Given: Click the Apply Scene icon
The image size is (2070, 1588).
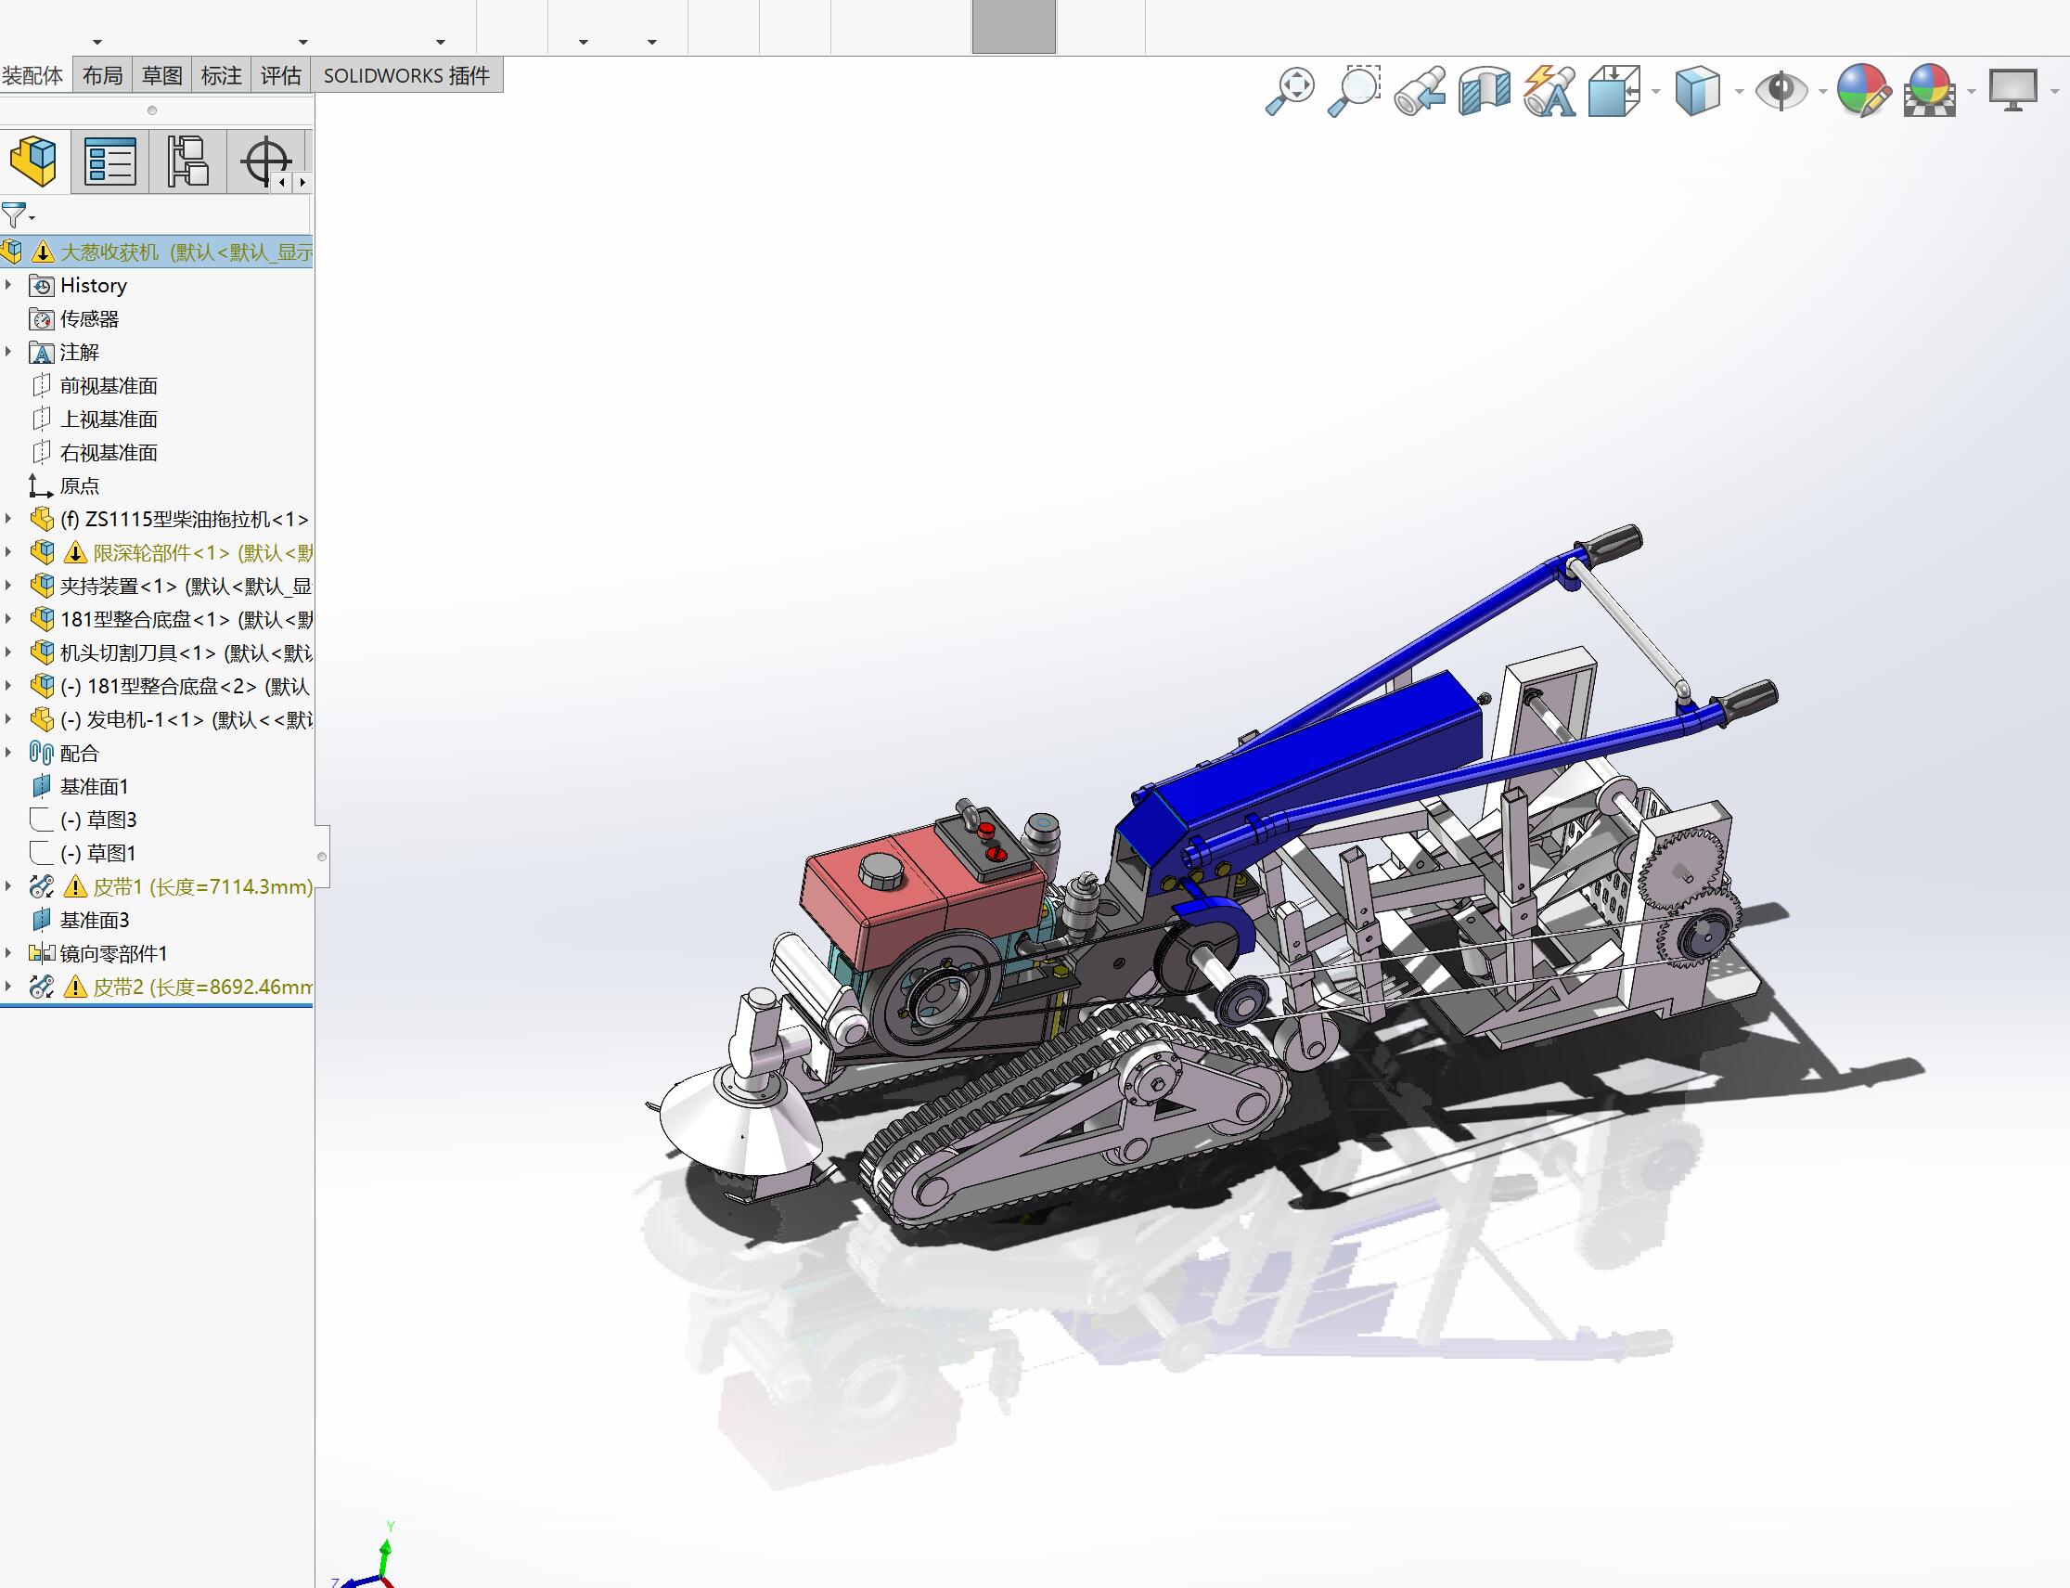Looking at the screenshot, I should click(x=1929, y=92).
